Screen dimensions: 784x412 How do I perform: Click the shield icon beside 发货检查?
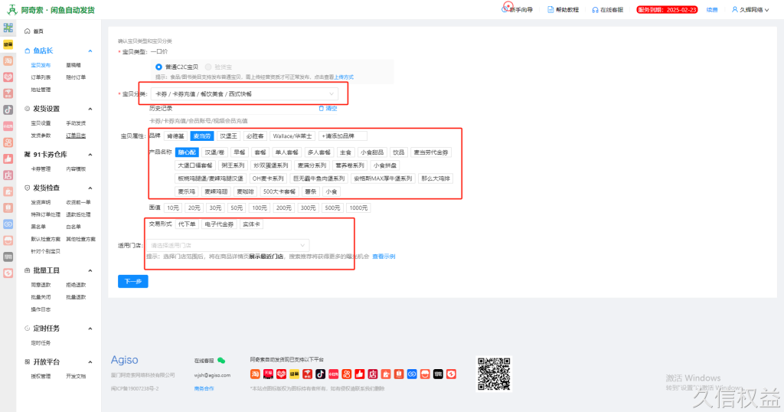coord(28,188)
